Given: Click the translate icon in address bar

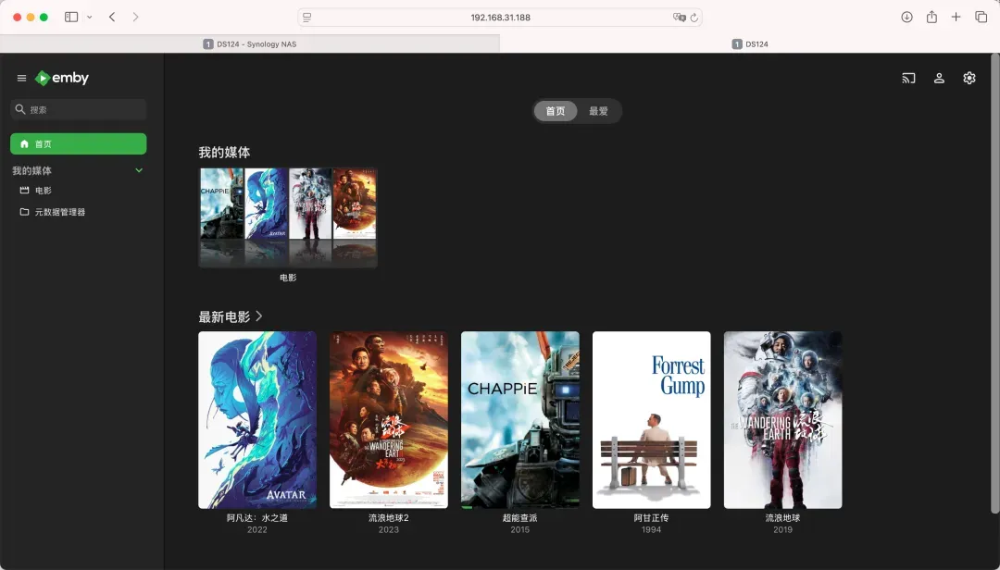Looking at the screenshot, I should point(680,18).
